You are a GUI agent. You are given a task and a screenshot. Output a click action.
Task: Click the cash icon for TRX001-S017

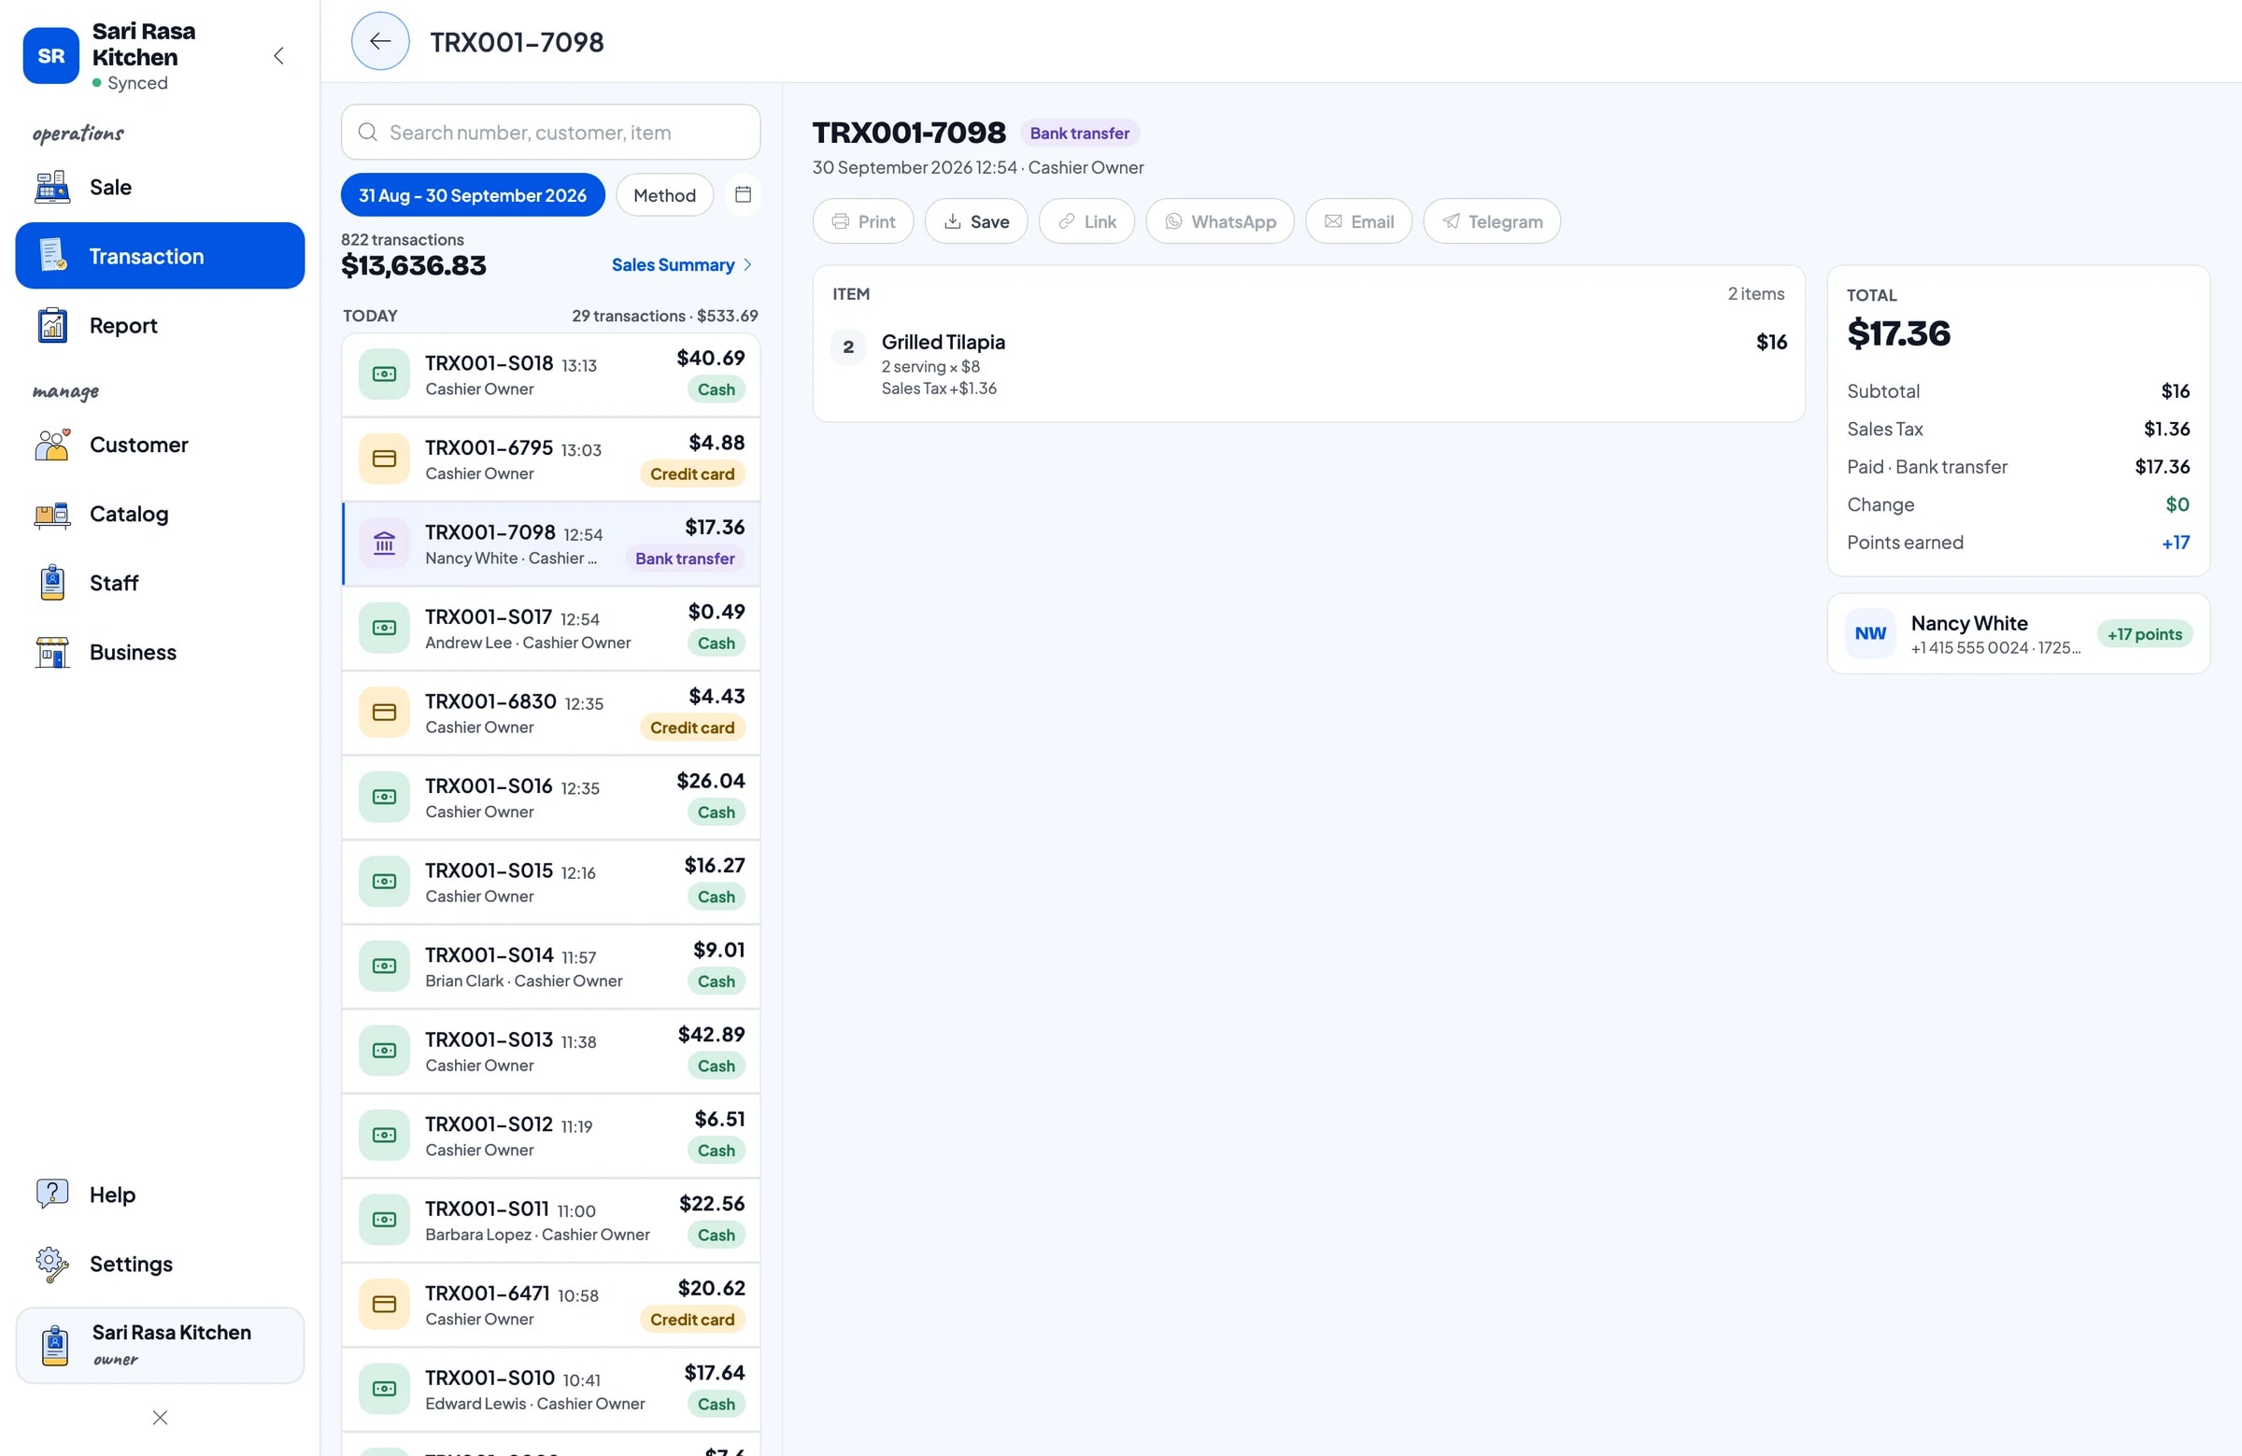384,628
